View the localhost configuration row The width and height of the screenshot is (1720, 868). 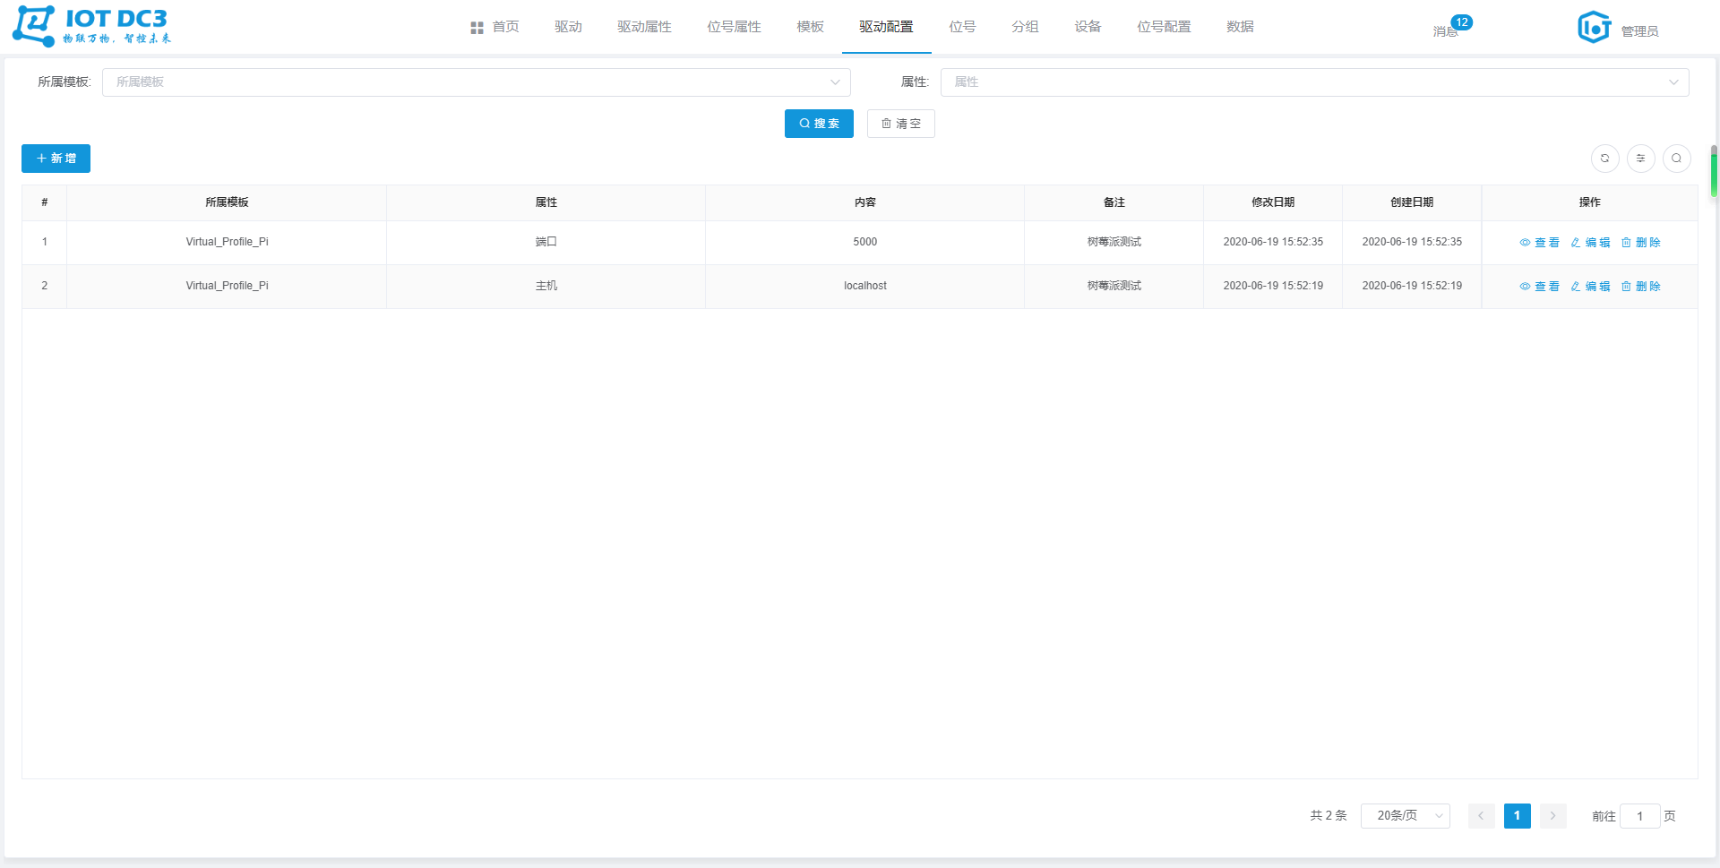pyautogui.click(x=1539, y=287)
